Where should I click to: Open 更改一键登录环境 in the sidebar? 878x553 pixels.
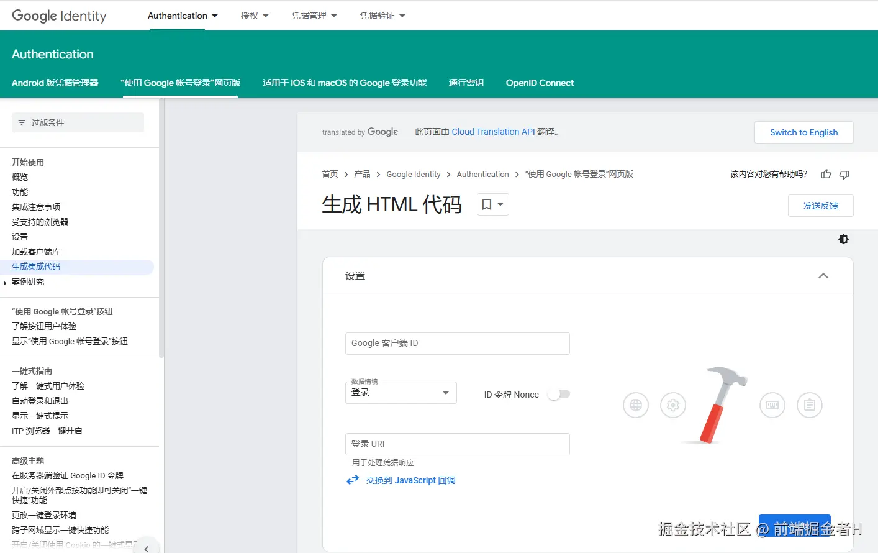(44, 515)
